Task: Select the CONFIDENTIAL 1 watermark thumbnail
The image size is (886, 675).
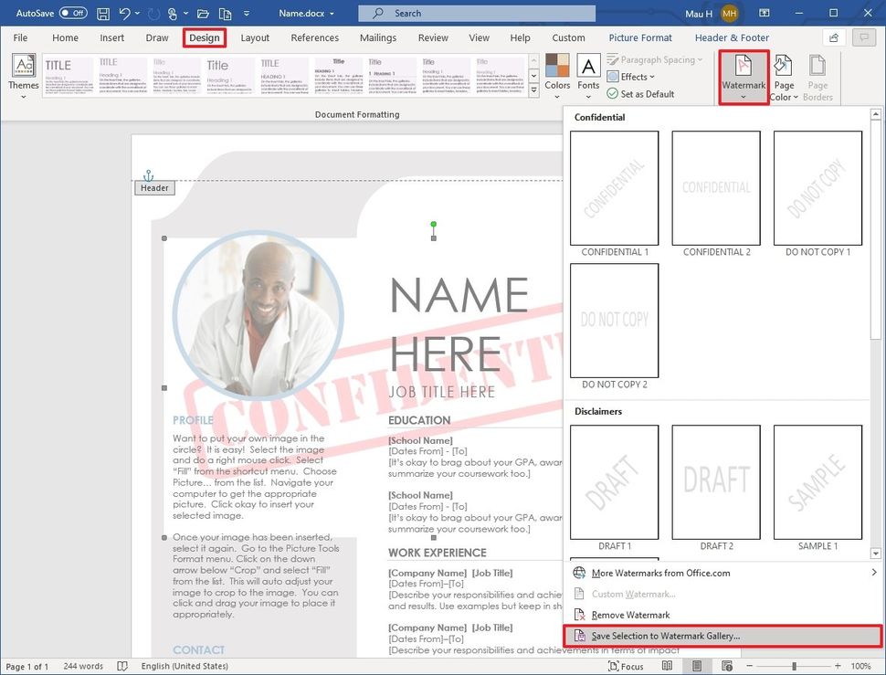Action: 614,188
